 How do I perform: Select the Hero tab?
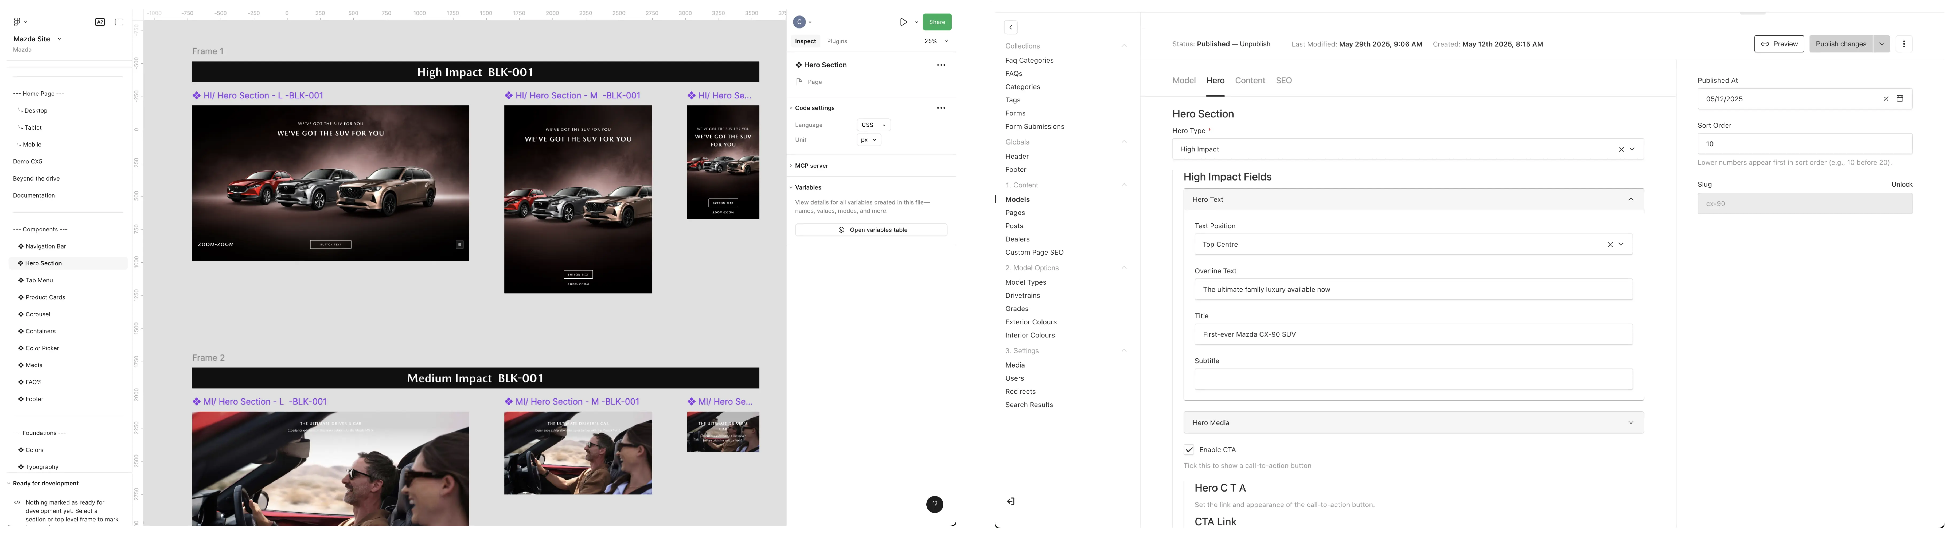[x=1215, y=81]
